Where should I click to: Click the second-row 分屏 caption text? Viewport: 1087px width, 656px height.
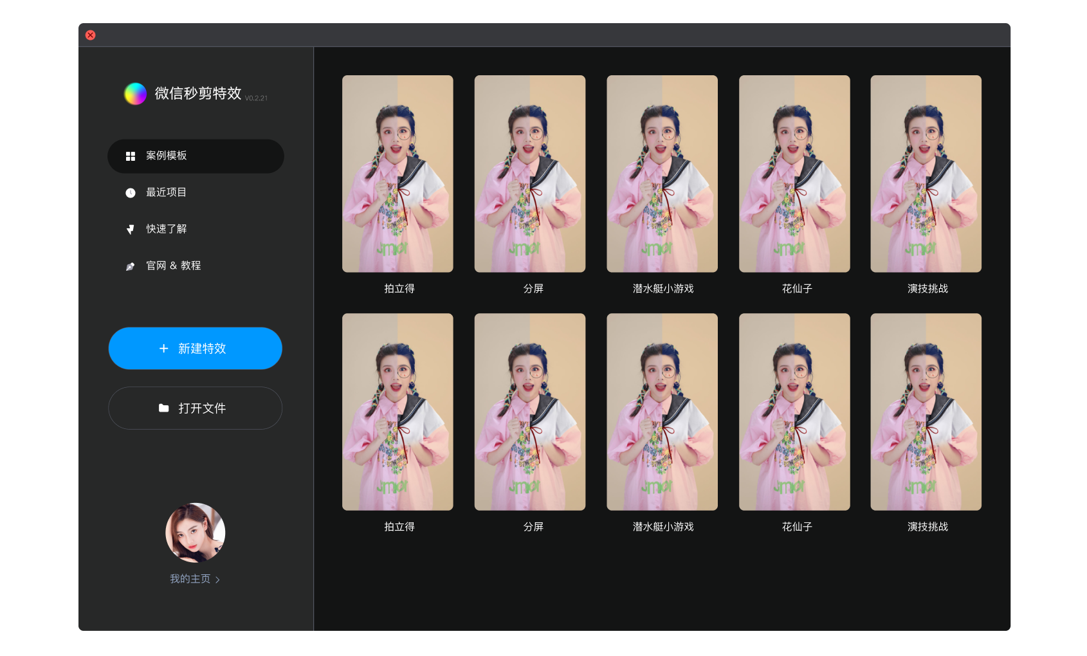[x=533, y=527]
